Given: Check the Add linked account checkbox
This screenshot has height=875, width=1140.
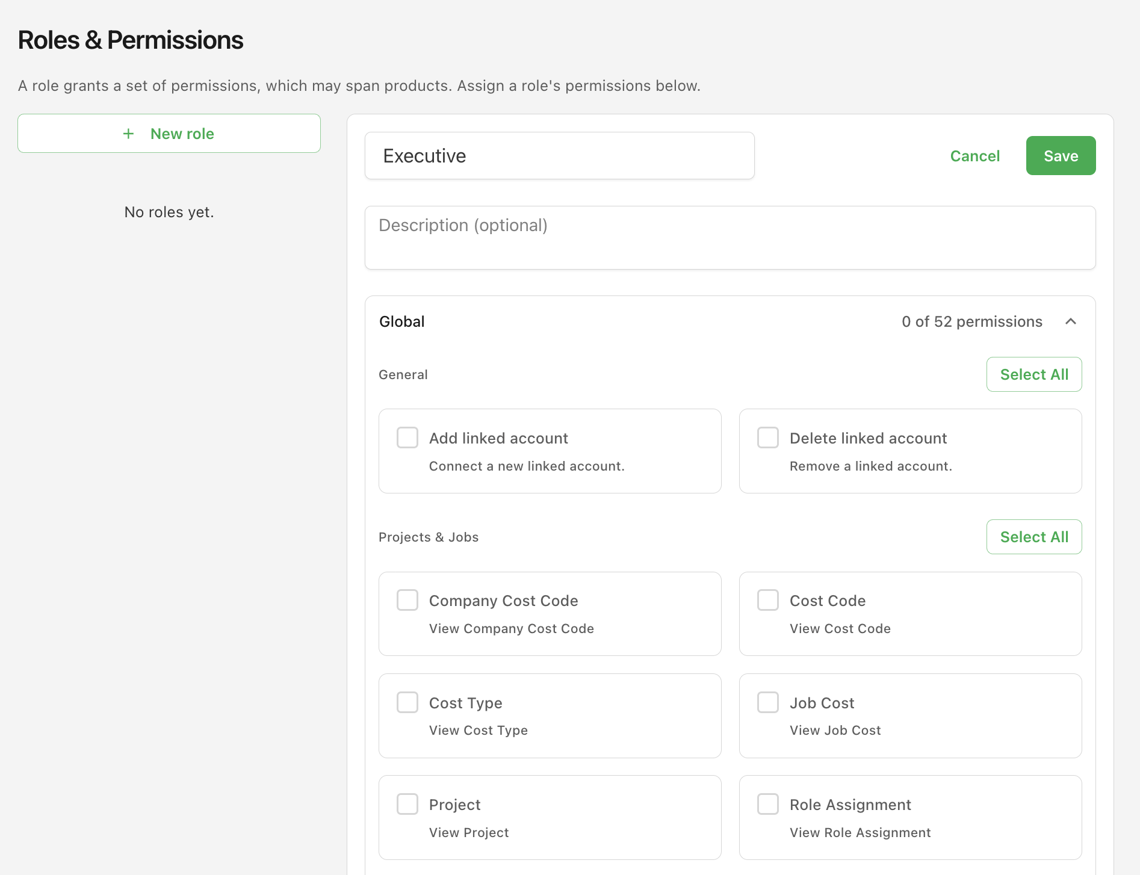Looking at the screenshot, I should tap(407, 437).
